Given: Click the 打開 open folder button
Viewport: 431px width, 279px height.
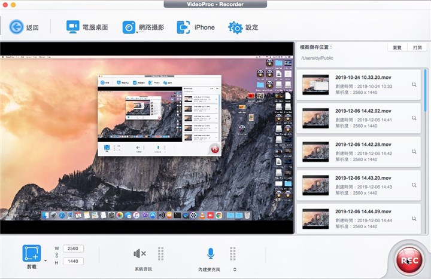Looking at the screenshot, I should [417, 47].
